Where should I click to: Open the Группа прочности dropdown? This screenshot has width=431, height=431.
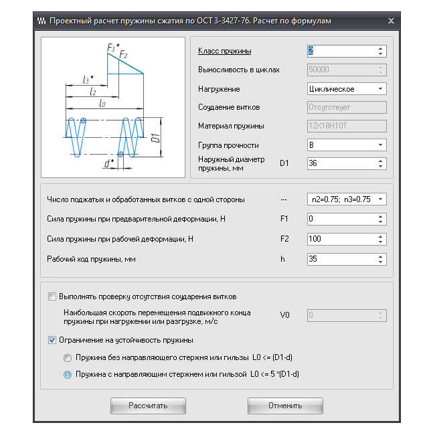(x=380, y=145)
